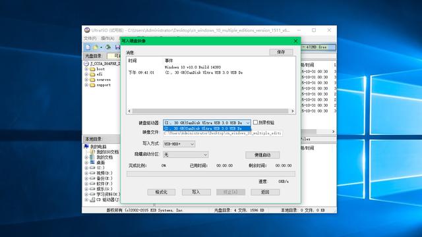
Task: Toggle the 刻录校验 checkbox
Action: pos(255,122)
